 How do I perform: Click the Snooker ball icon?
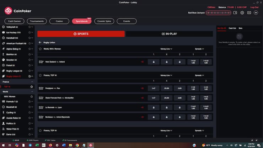(3, 60)
